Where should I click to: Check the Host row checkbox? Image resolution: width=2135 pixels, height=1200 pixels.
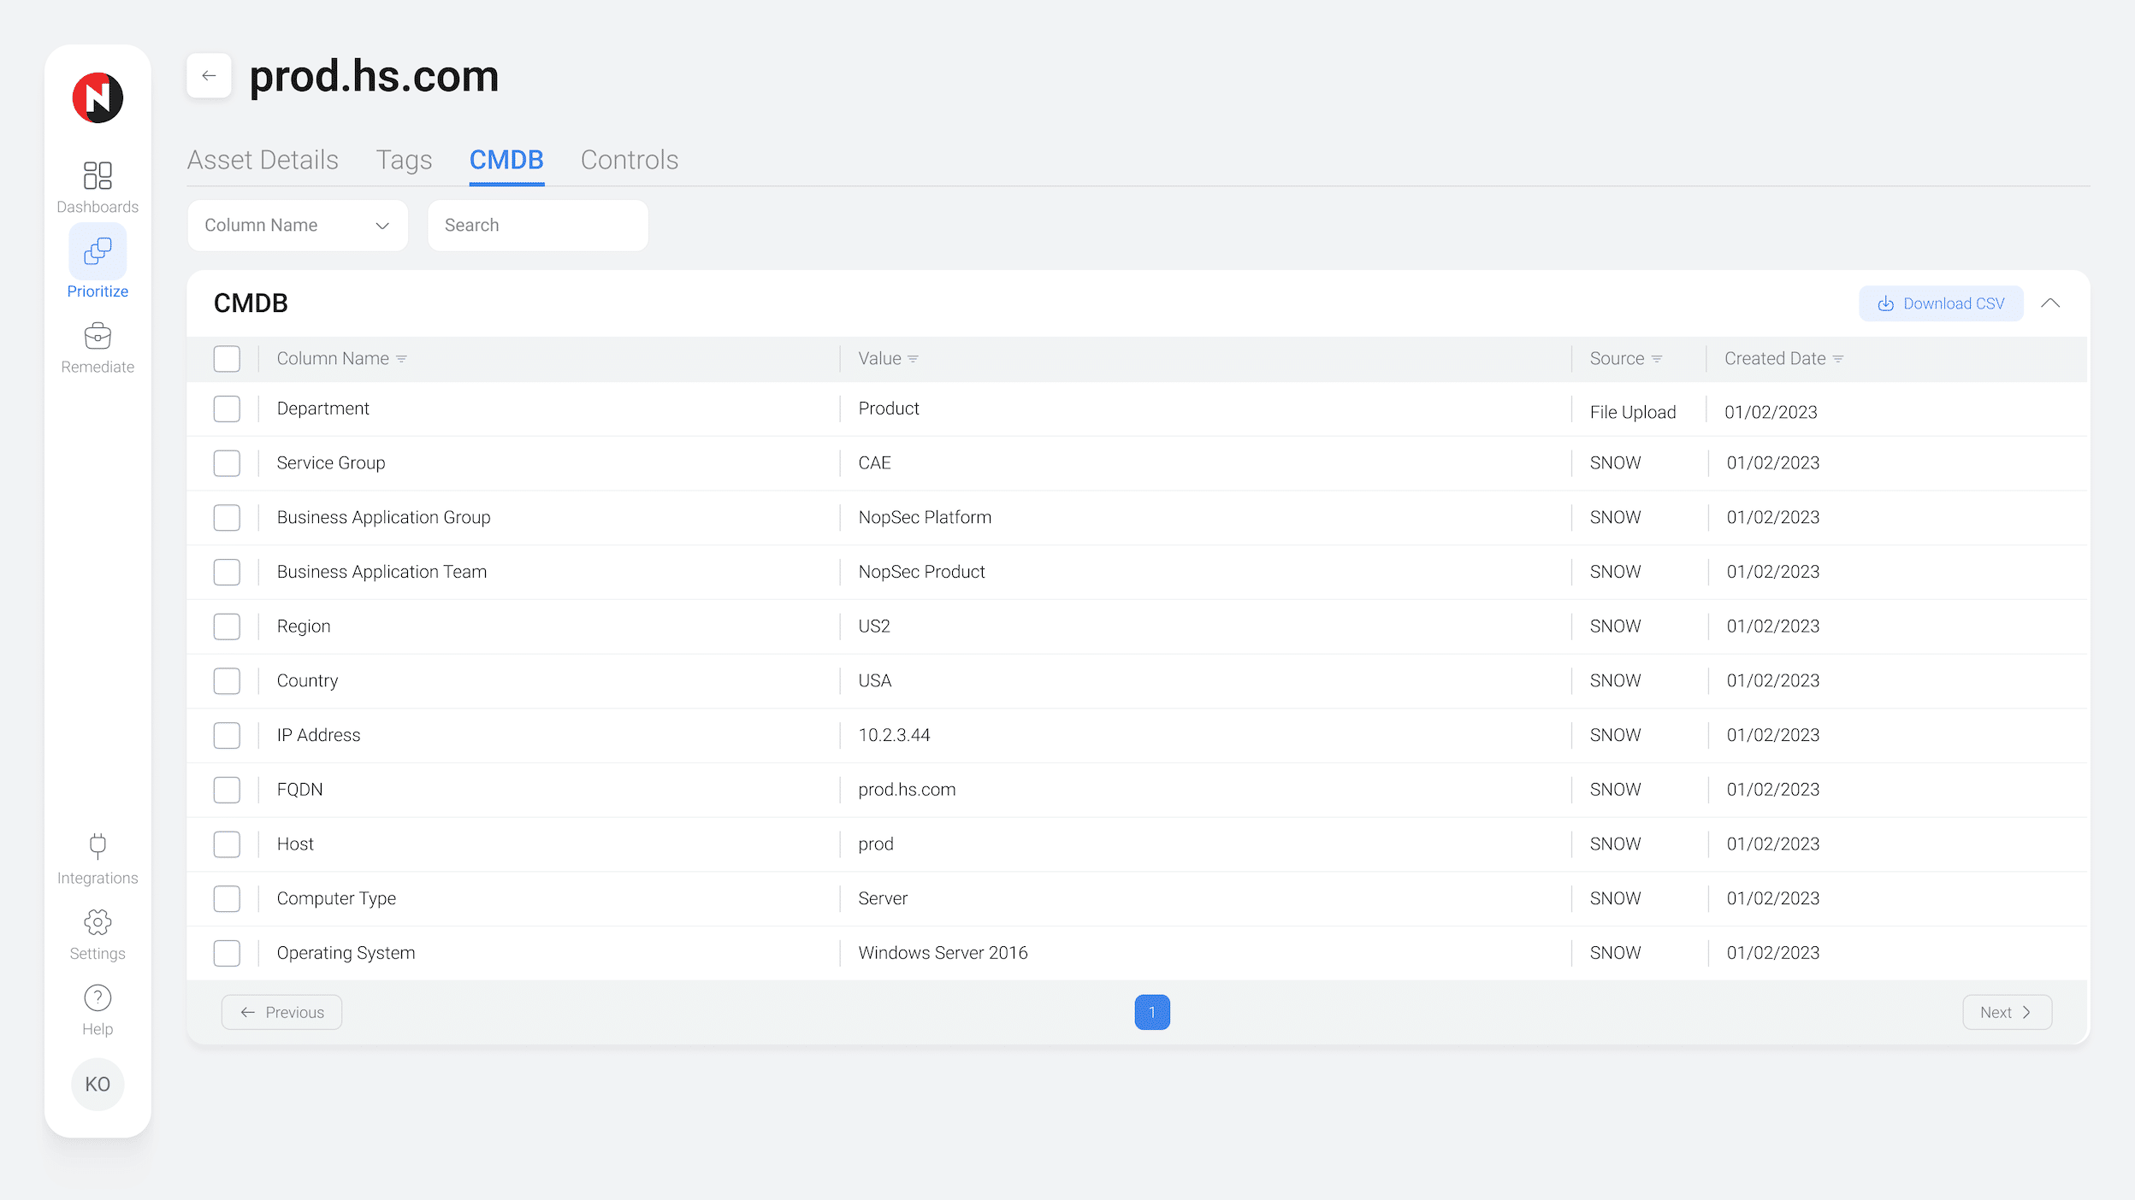[227, 844]
